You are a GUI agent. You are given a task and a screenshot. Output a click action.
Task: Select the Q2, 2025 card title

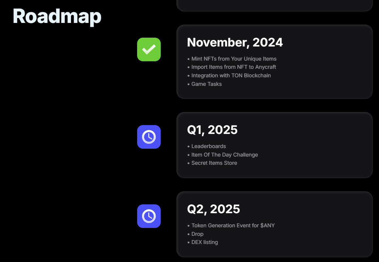(x=213, y=209)
